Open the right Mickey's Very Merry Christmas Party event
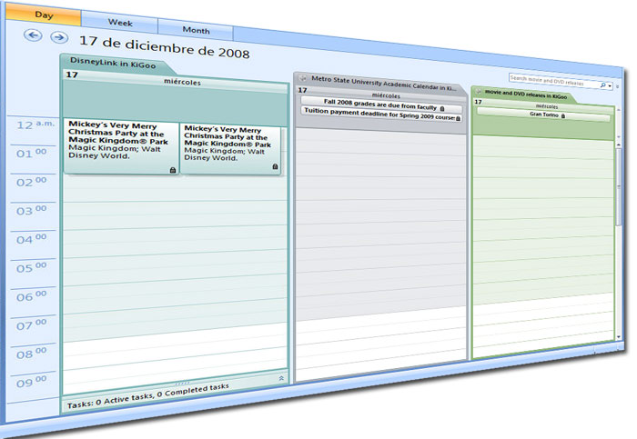The width and height of the screenshot is (637, 439). pyautogui.click(x=230, y=149)
